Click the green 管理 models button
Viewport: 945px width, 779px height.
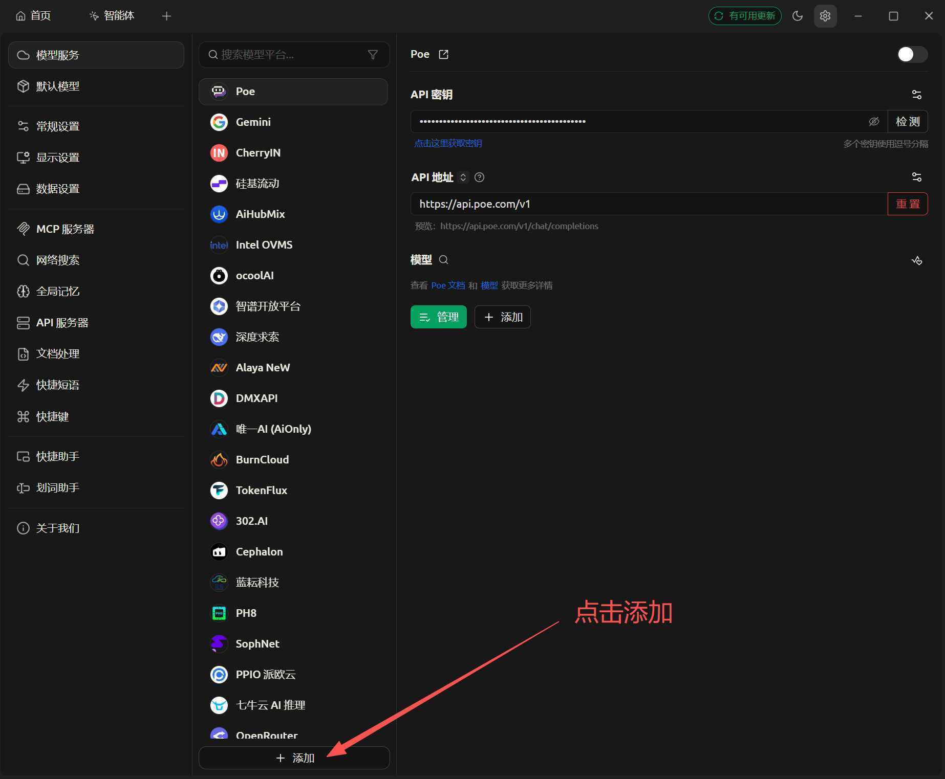(x=438, y=317)
